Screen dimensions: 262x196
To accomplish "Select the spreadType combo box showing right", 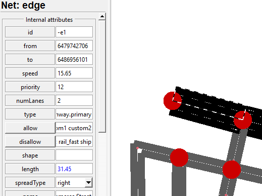I will click(x=74, y=182).
